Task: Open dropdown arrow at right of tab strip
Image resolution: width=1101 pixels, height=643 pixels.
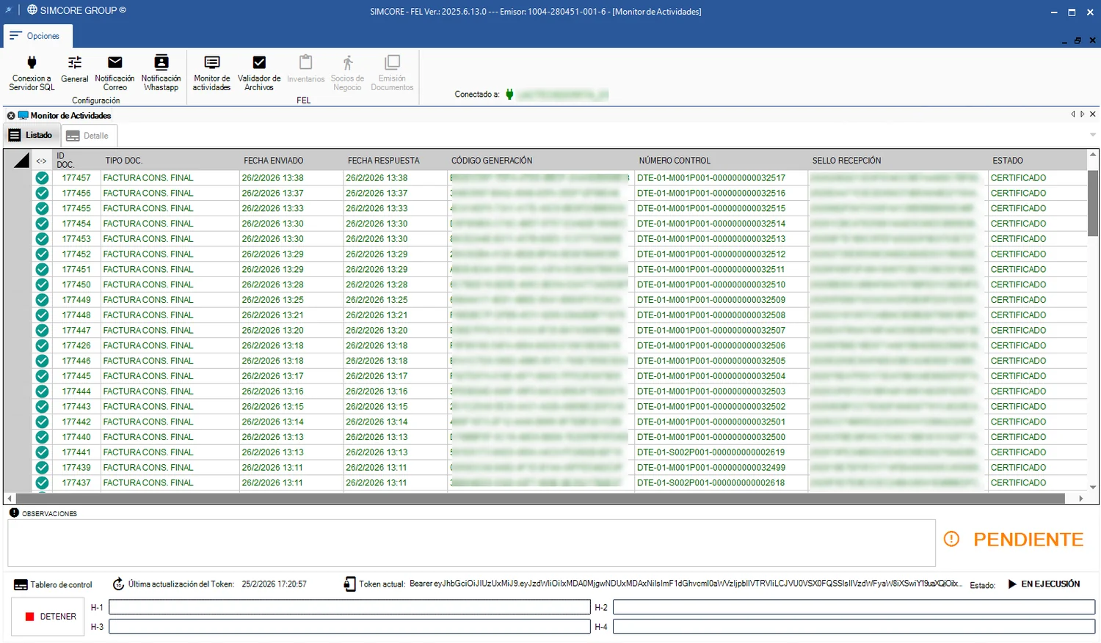Action: [x=1092, y=135]
